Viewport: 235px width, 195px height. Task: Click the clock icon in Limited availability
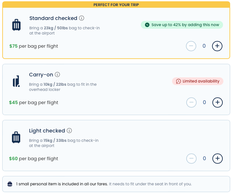tap(178, 81)
